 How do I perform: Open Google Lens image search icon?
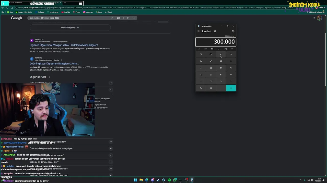tap(128, 18)
